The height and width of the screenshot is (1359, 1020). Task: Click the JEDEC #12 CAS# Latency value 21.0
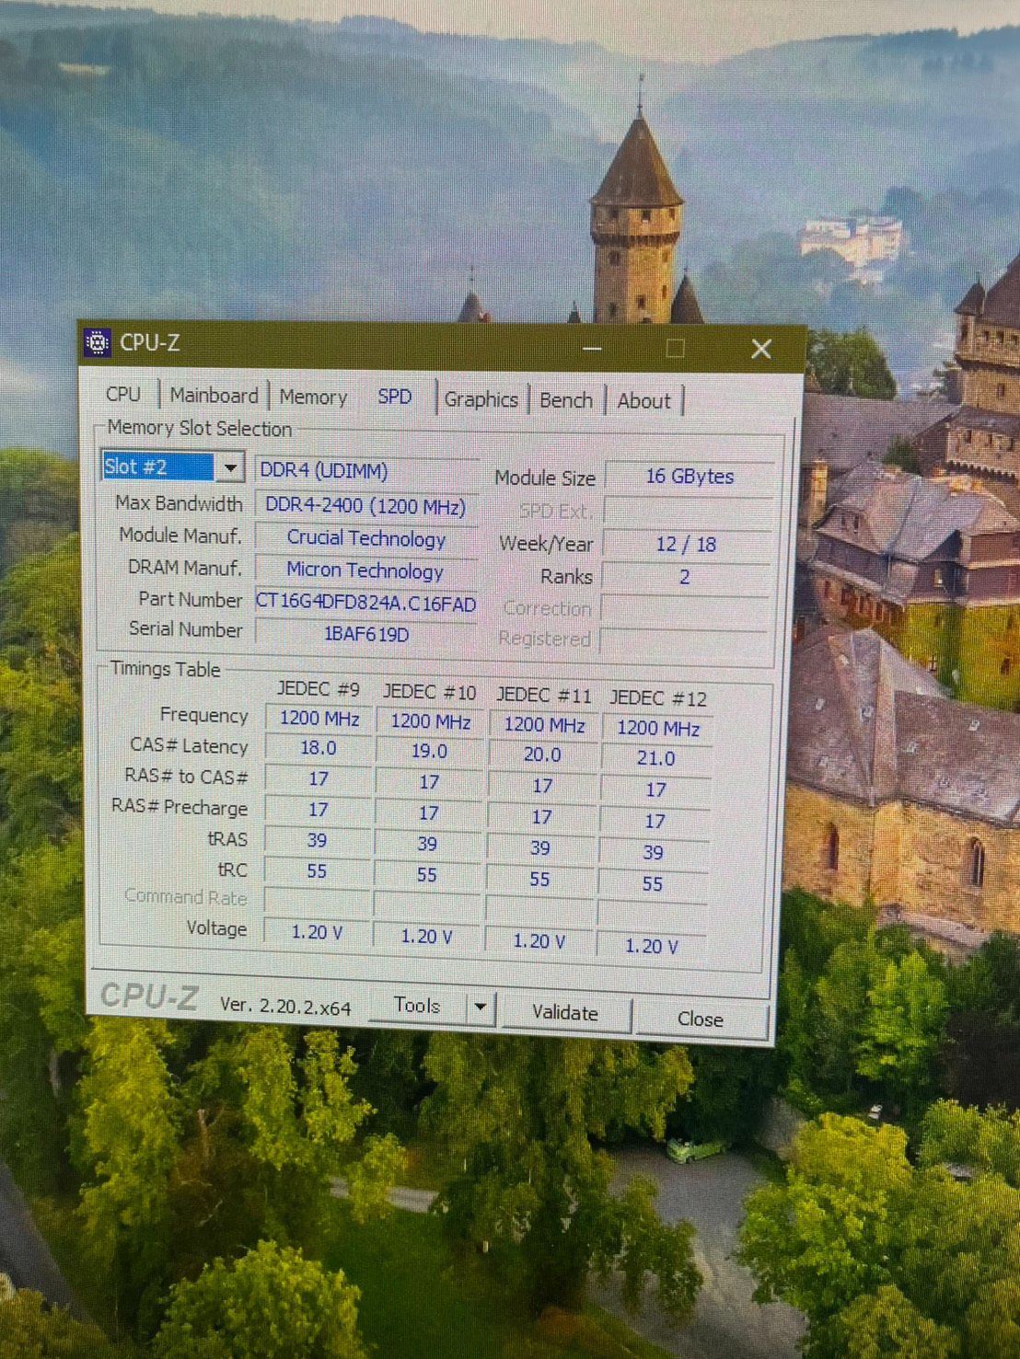click(x=655, y=759)
